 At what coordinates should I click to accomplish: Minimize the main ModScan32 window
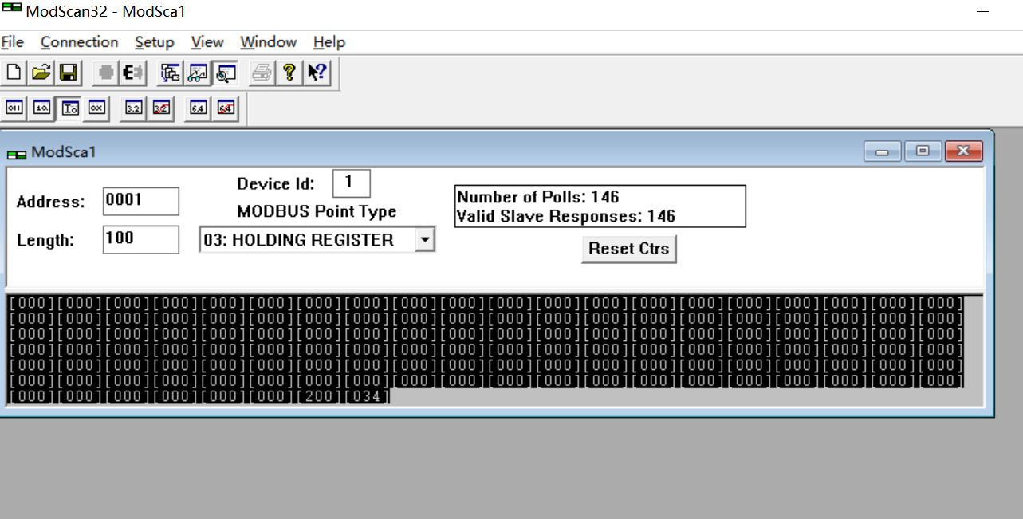coord(982,12)
